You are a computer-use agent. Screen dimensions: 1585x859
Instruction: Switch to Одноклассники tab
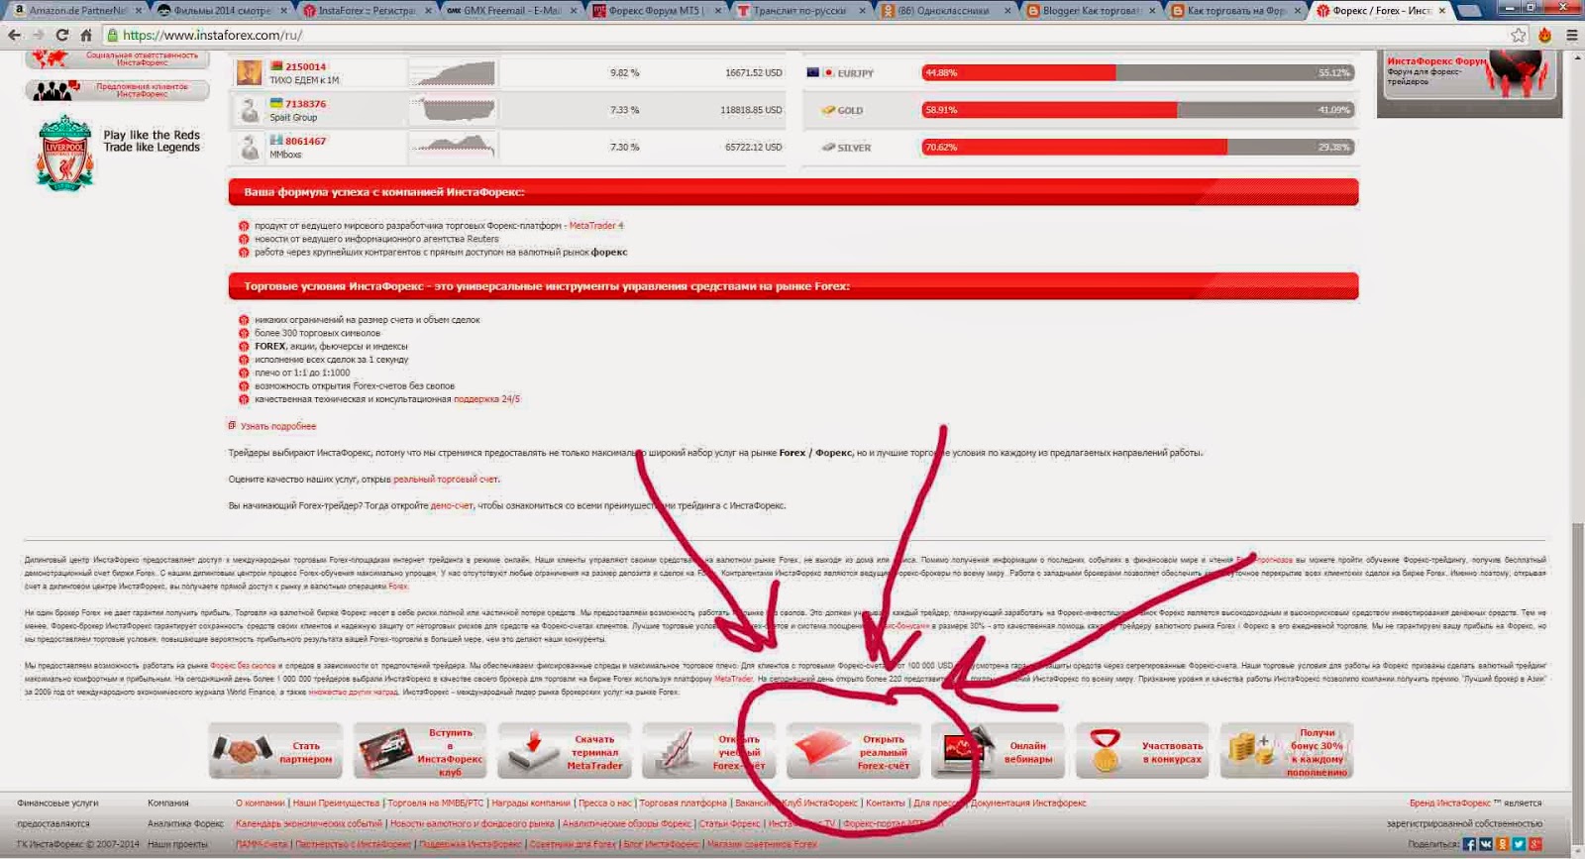(x=943, y=11)
